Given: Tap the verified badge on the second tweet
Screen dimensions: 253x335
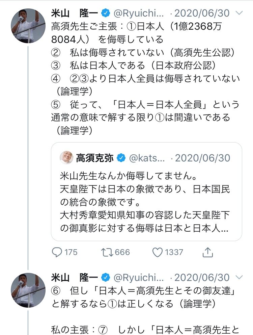Looking at the screenshot, I should 105,278.
